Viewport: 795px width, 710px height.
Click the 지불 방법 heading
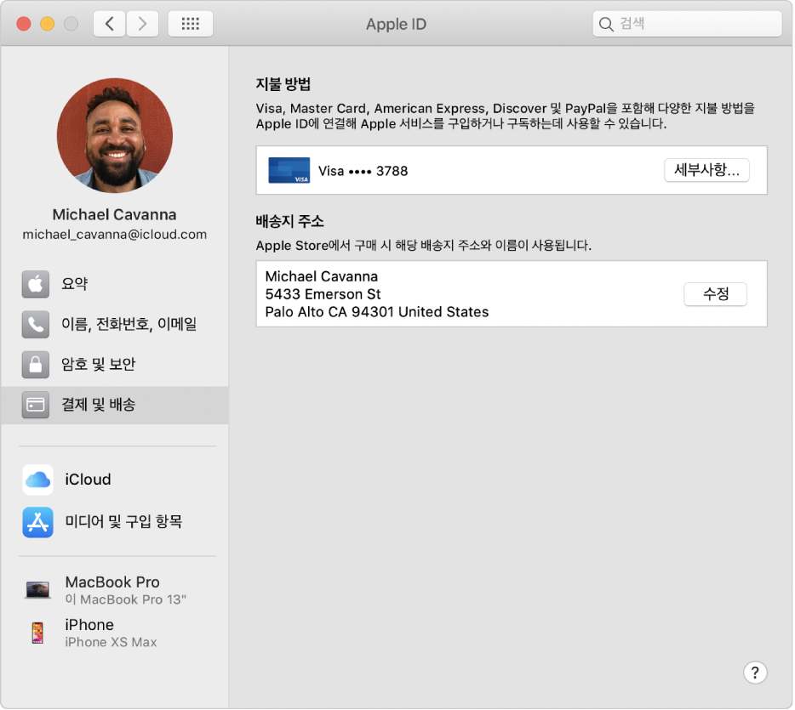(283, 84)
